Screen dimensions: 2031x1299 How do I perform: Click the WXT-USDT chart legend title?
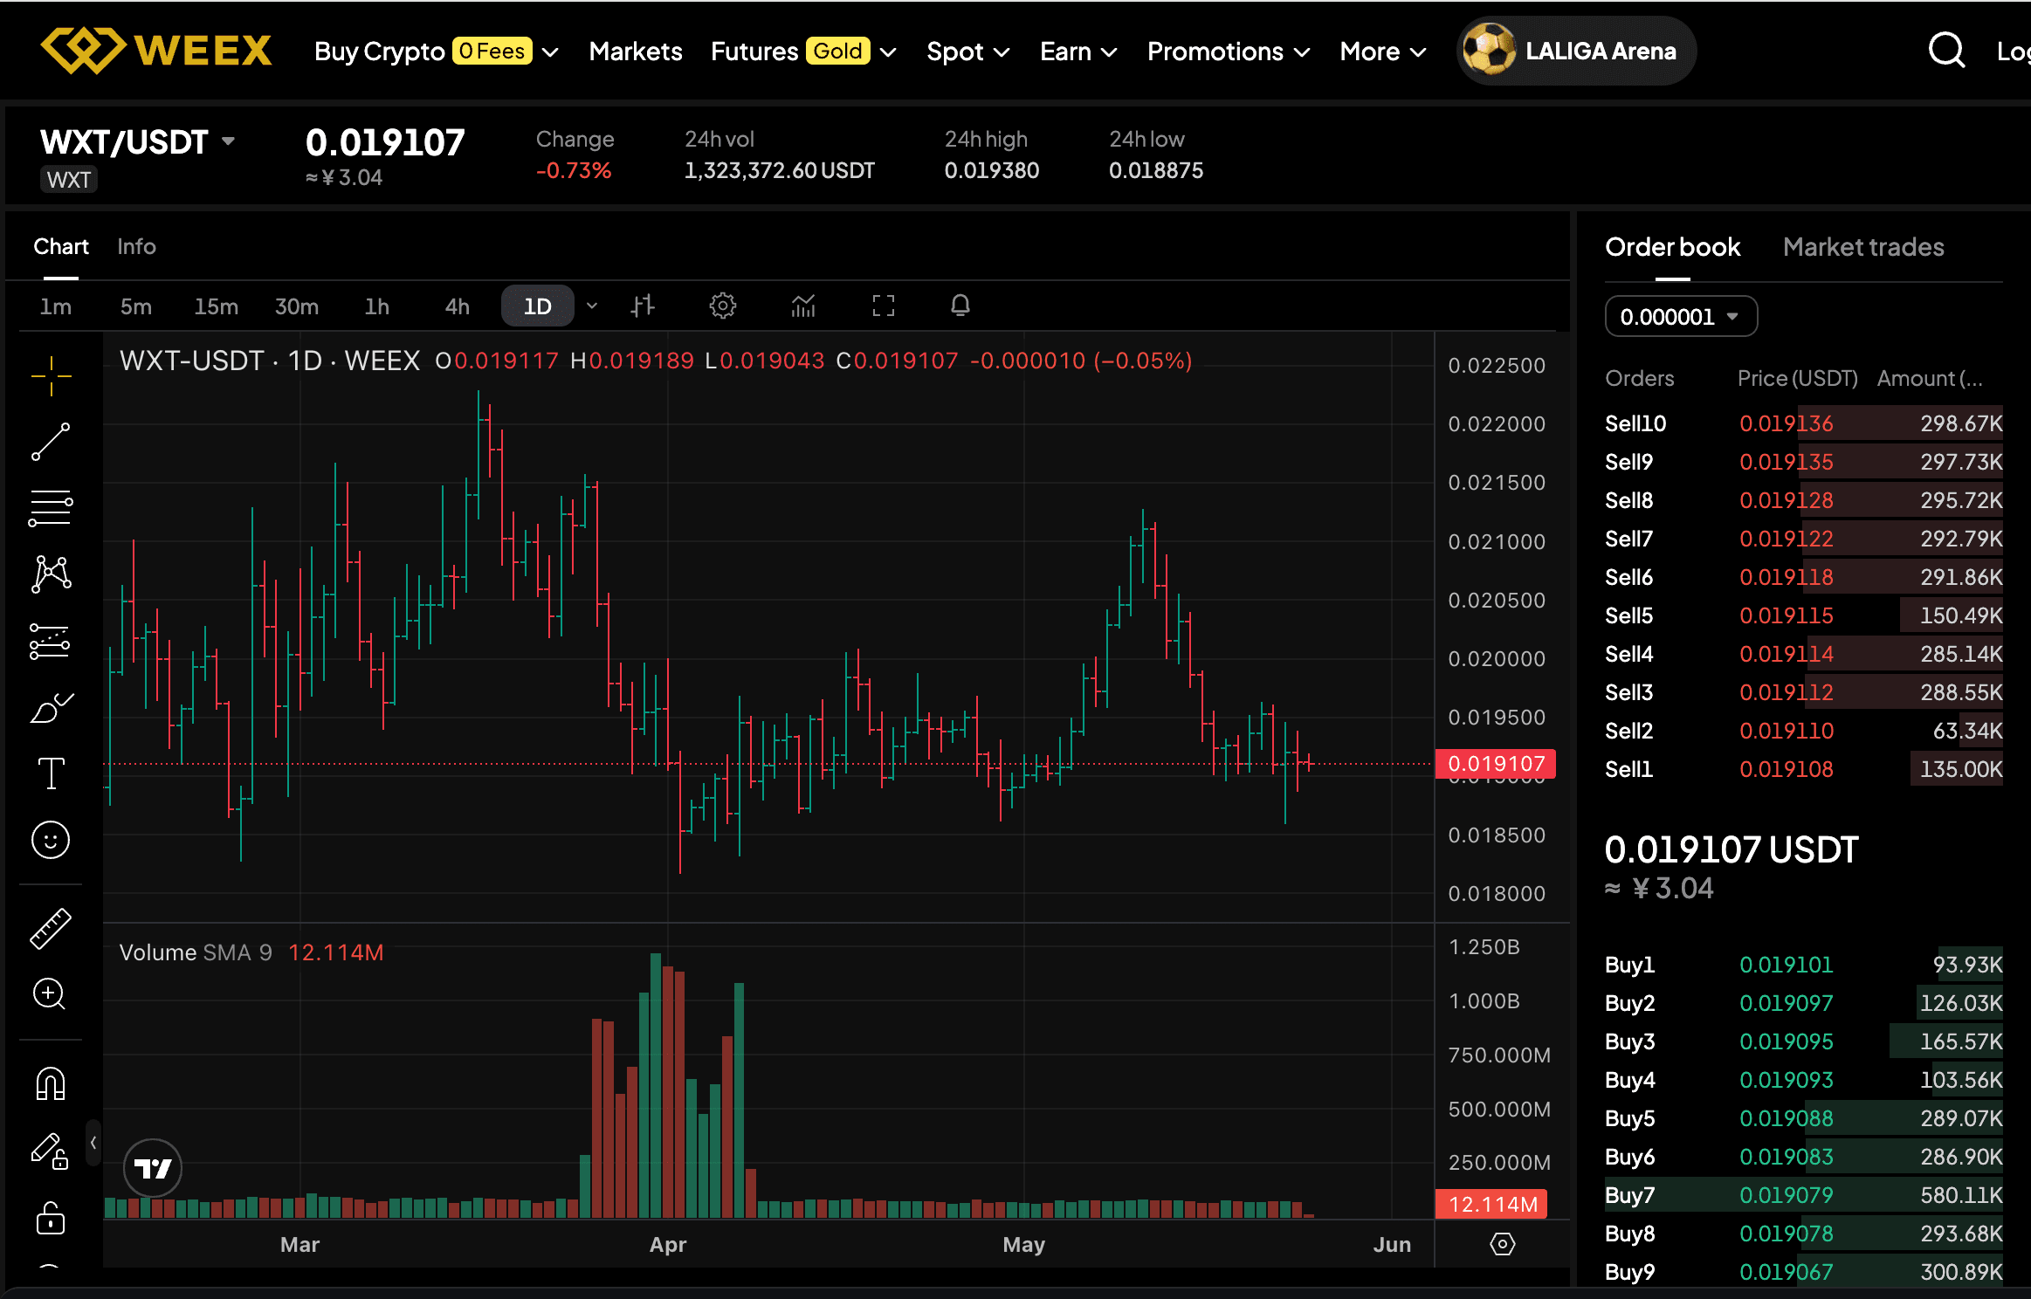click(x=270, y=361)
